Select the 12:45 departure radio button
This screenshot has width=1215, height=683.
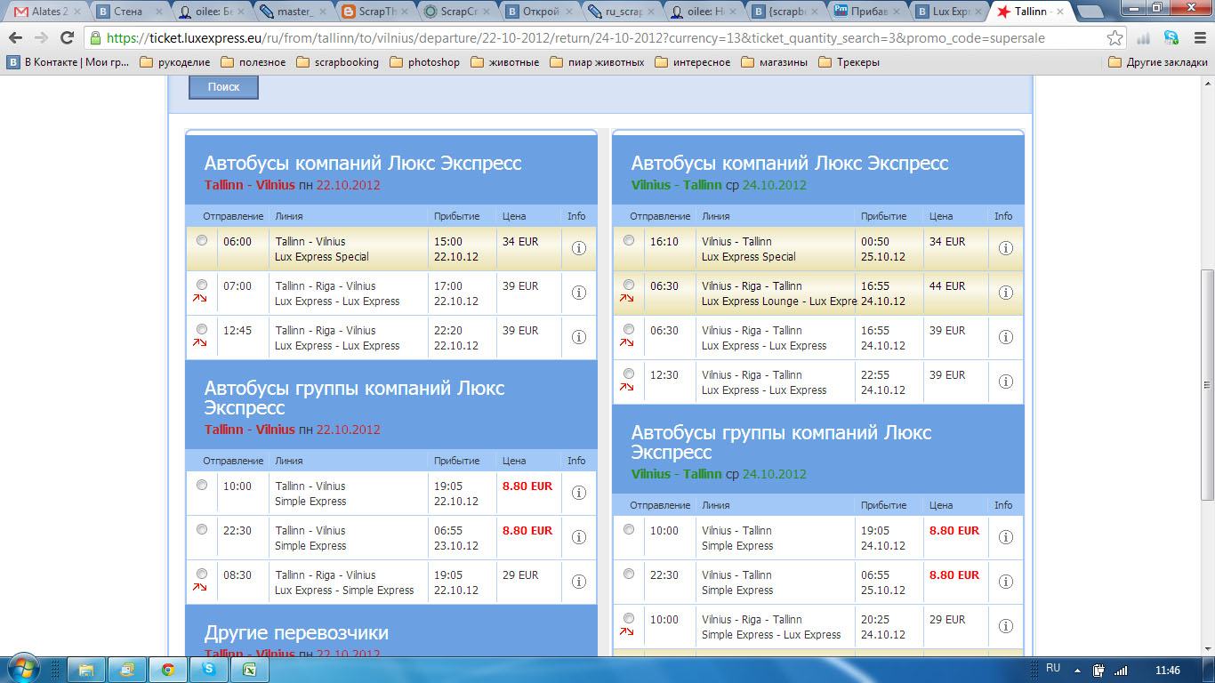(202, 329)
